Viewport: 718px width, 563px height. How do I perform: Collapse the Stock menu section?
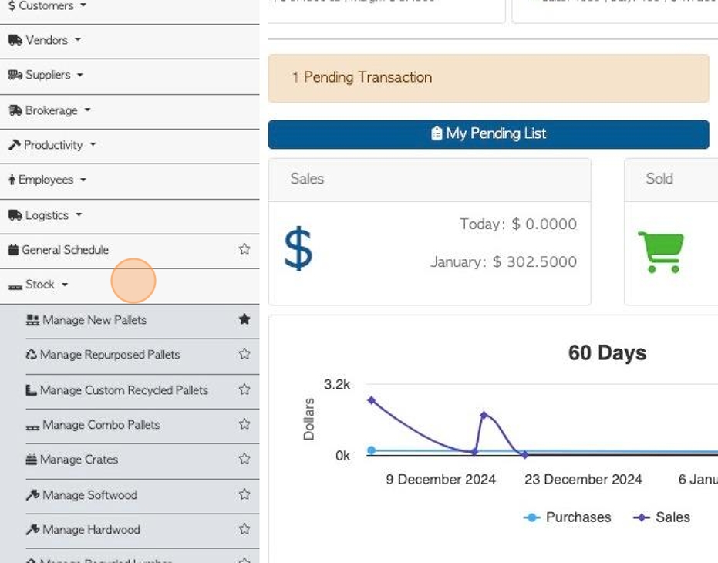[40, 285]
